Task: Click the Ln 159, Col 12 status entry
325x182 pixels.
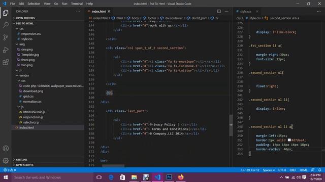Action: point(250,170)
